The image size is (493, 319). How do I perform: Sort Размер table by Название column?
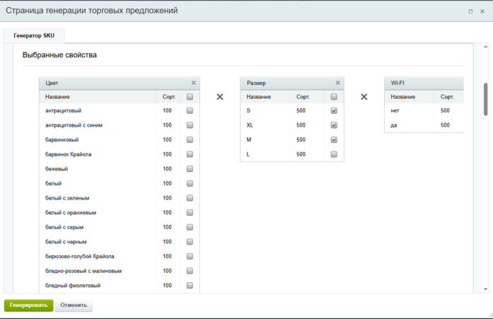[x=258, y=97]
